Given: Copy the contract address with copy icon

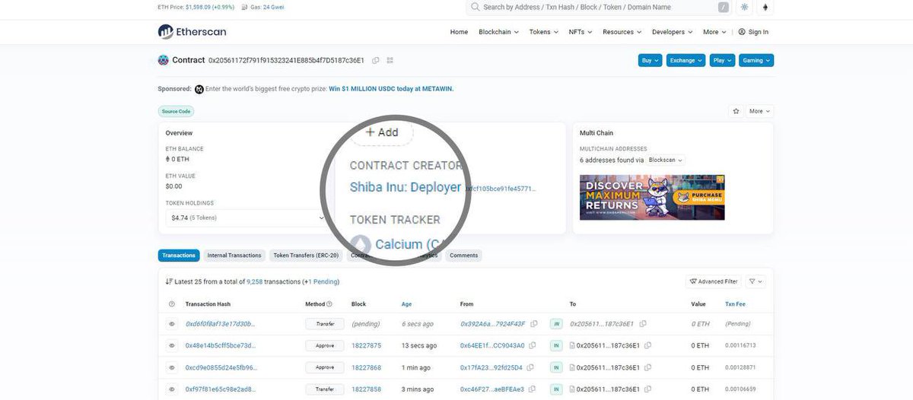Looking at the screenshot, I should coord(376,60).
